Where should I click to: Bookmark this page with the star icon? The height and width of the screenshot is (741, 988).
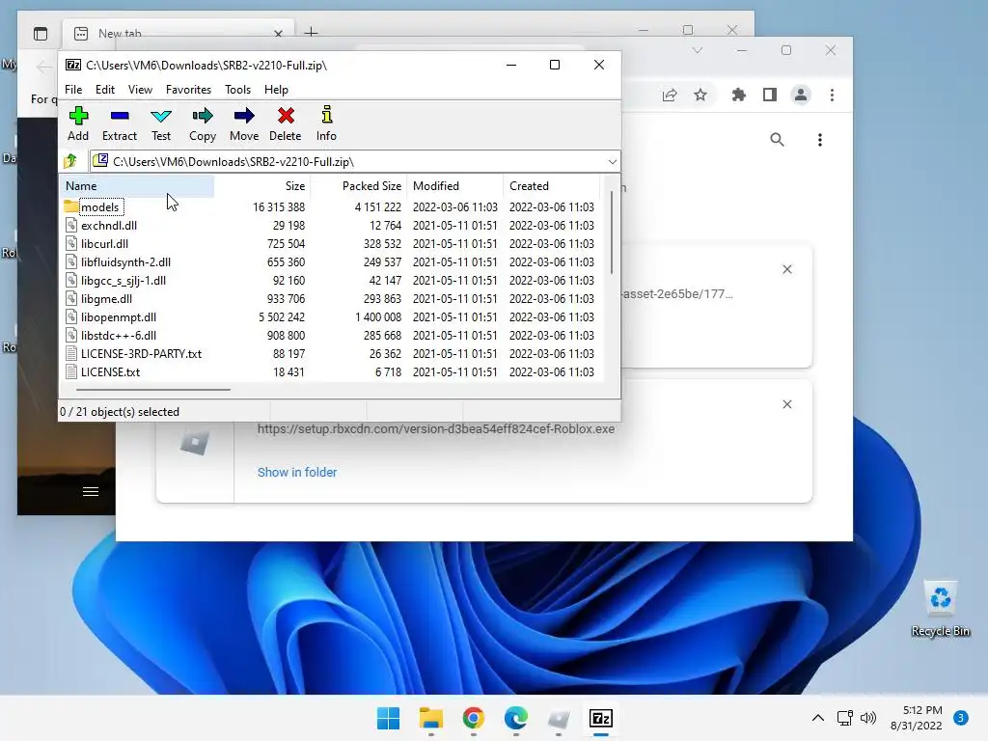pos(700,96)
